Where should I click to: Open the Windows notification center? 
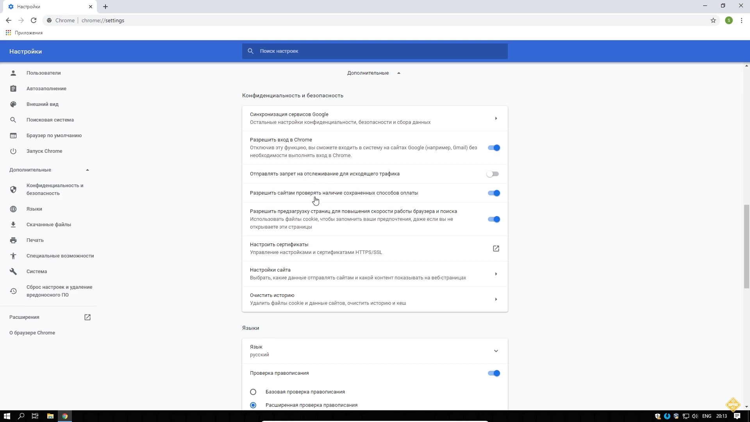pyautogui.click(x=737, y=416)
